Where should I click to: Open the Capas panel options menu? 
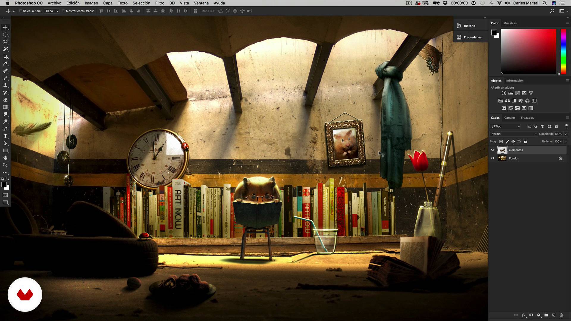tap(567, 117)
